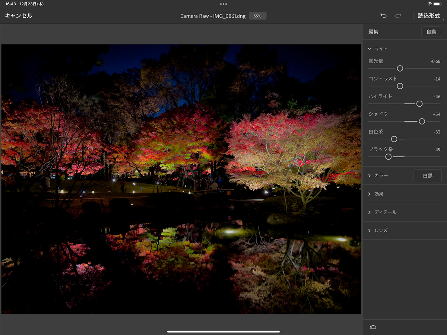Apply 自動 auto adjustment

[x=431, y=32]
